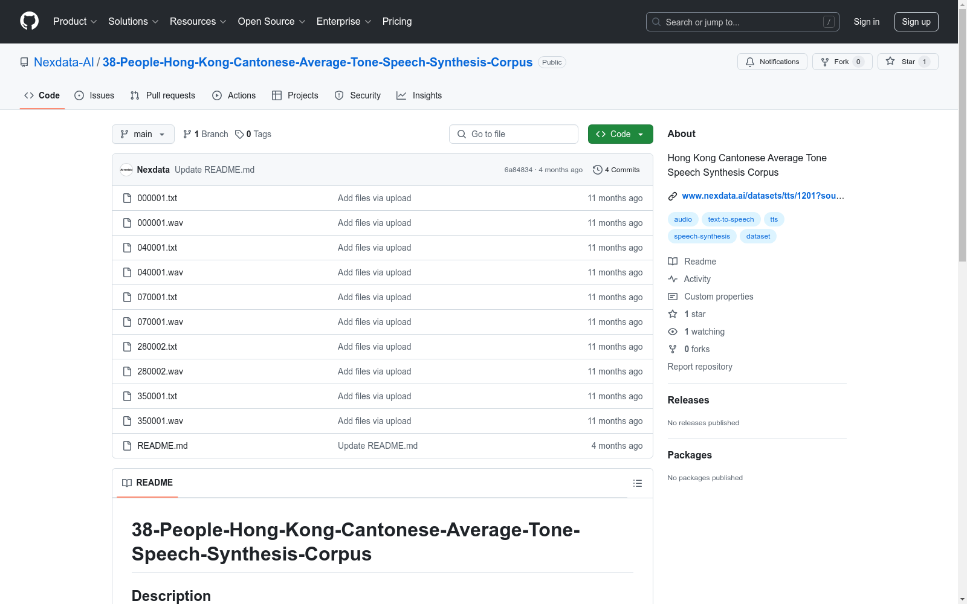This screenshot has height=604, width=967.
Task: Click the tts topic tag
Action: click(x=774, y=219)
